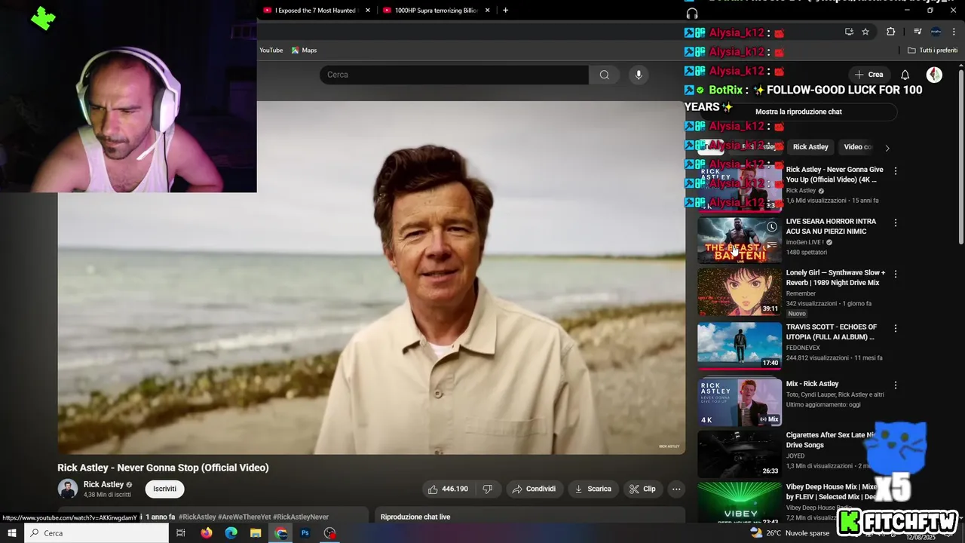Open Chrome profile avatar
Screen dimensions: 965x543
click(x=936, y=32)
